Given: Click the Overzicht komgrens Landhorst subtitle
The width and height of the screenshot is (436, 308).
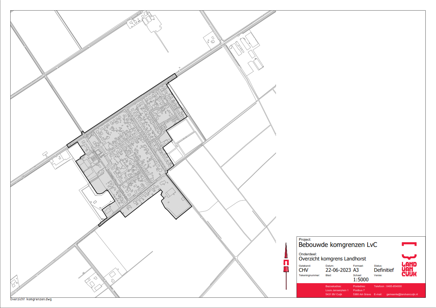Looking at the screenshot, I should (x=332, y=259).
